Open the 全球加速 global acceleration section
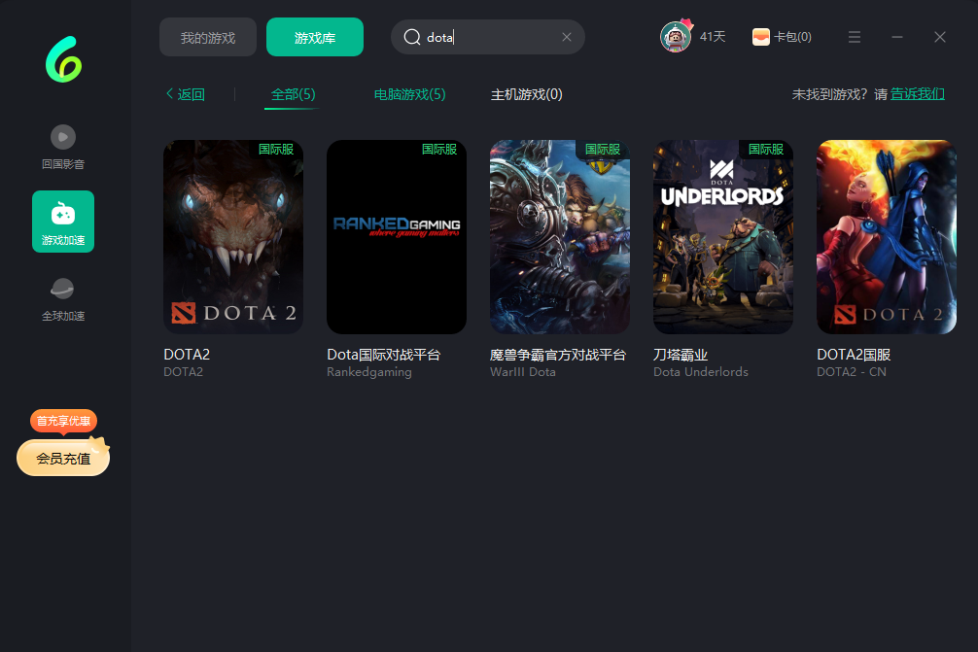The width and height of the screenshot is (978, 652). pyautogui.click(x=63, y=298)
